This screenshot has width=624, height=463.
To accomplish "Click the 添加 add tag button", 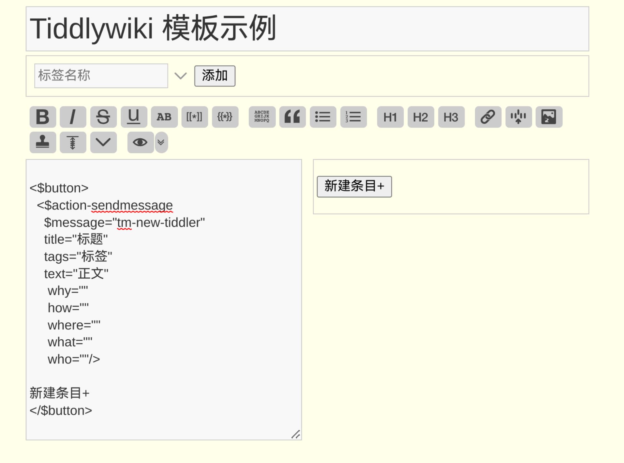I will coord(215,76).
